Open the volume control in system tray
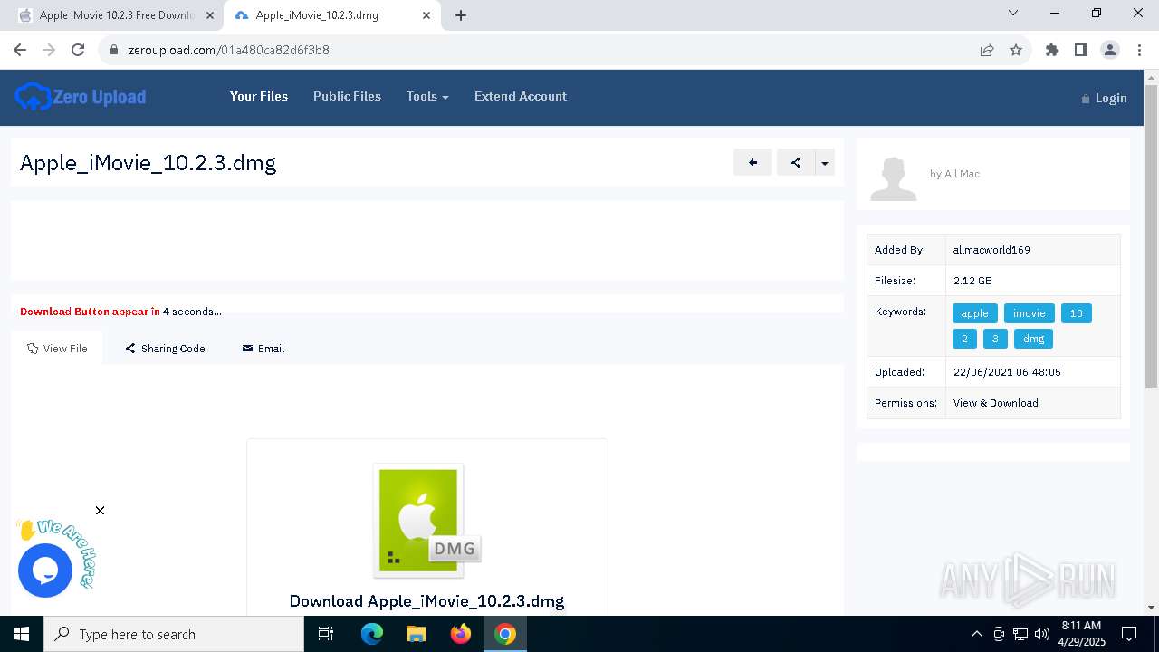The image size is (1159, 652). tap(1042, 634)
